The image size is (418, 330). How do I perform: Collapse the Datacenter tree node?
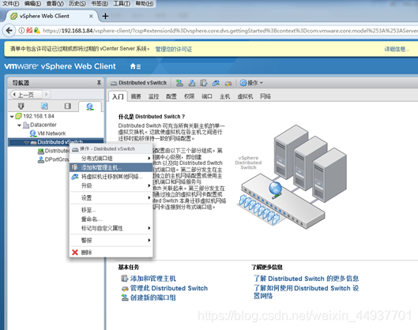click(x=19, y=126)
